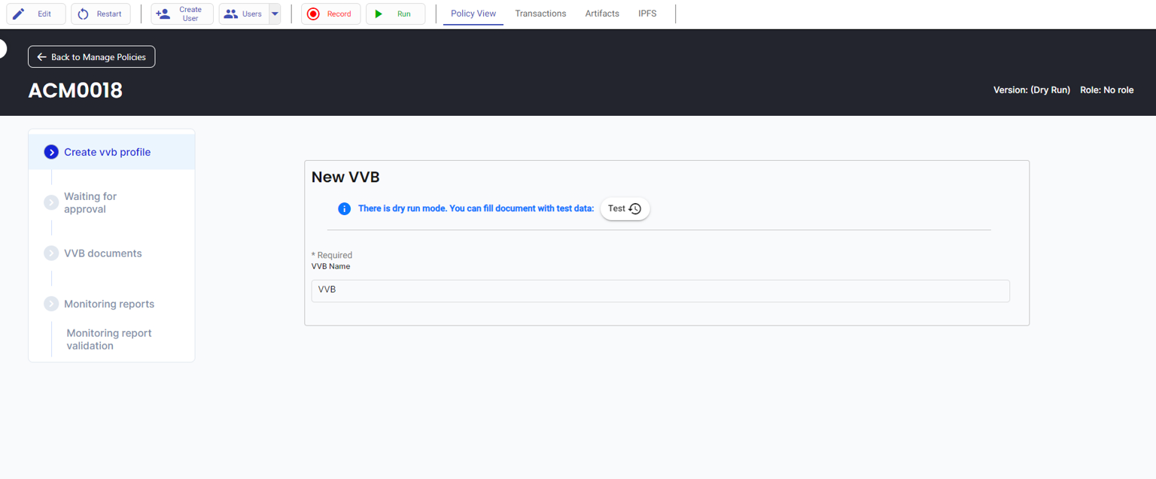Click the Users group icon
The height and width of the screenshot is (479, 1156).
(231, 14)
